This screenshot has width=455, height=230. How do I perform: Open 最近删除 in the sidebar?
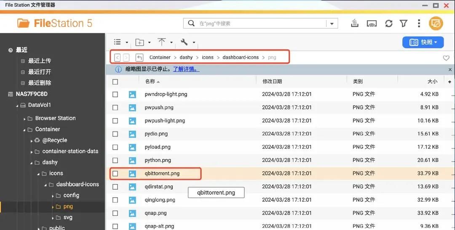[x=40, y=83]
